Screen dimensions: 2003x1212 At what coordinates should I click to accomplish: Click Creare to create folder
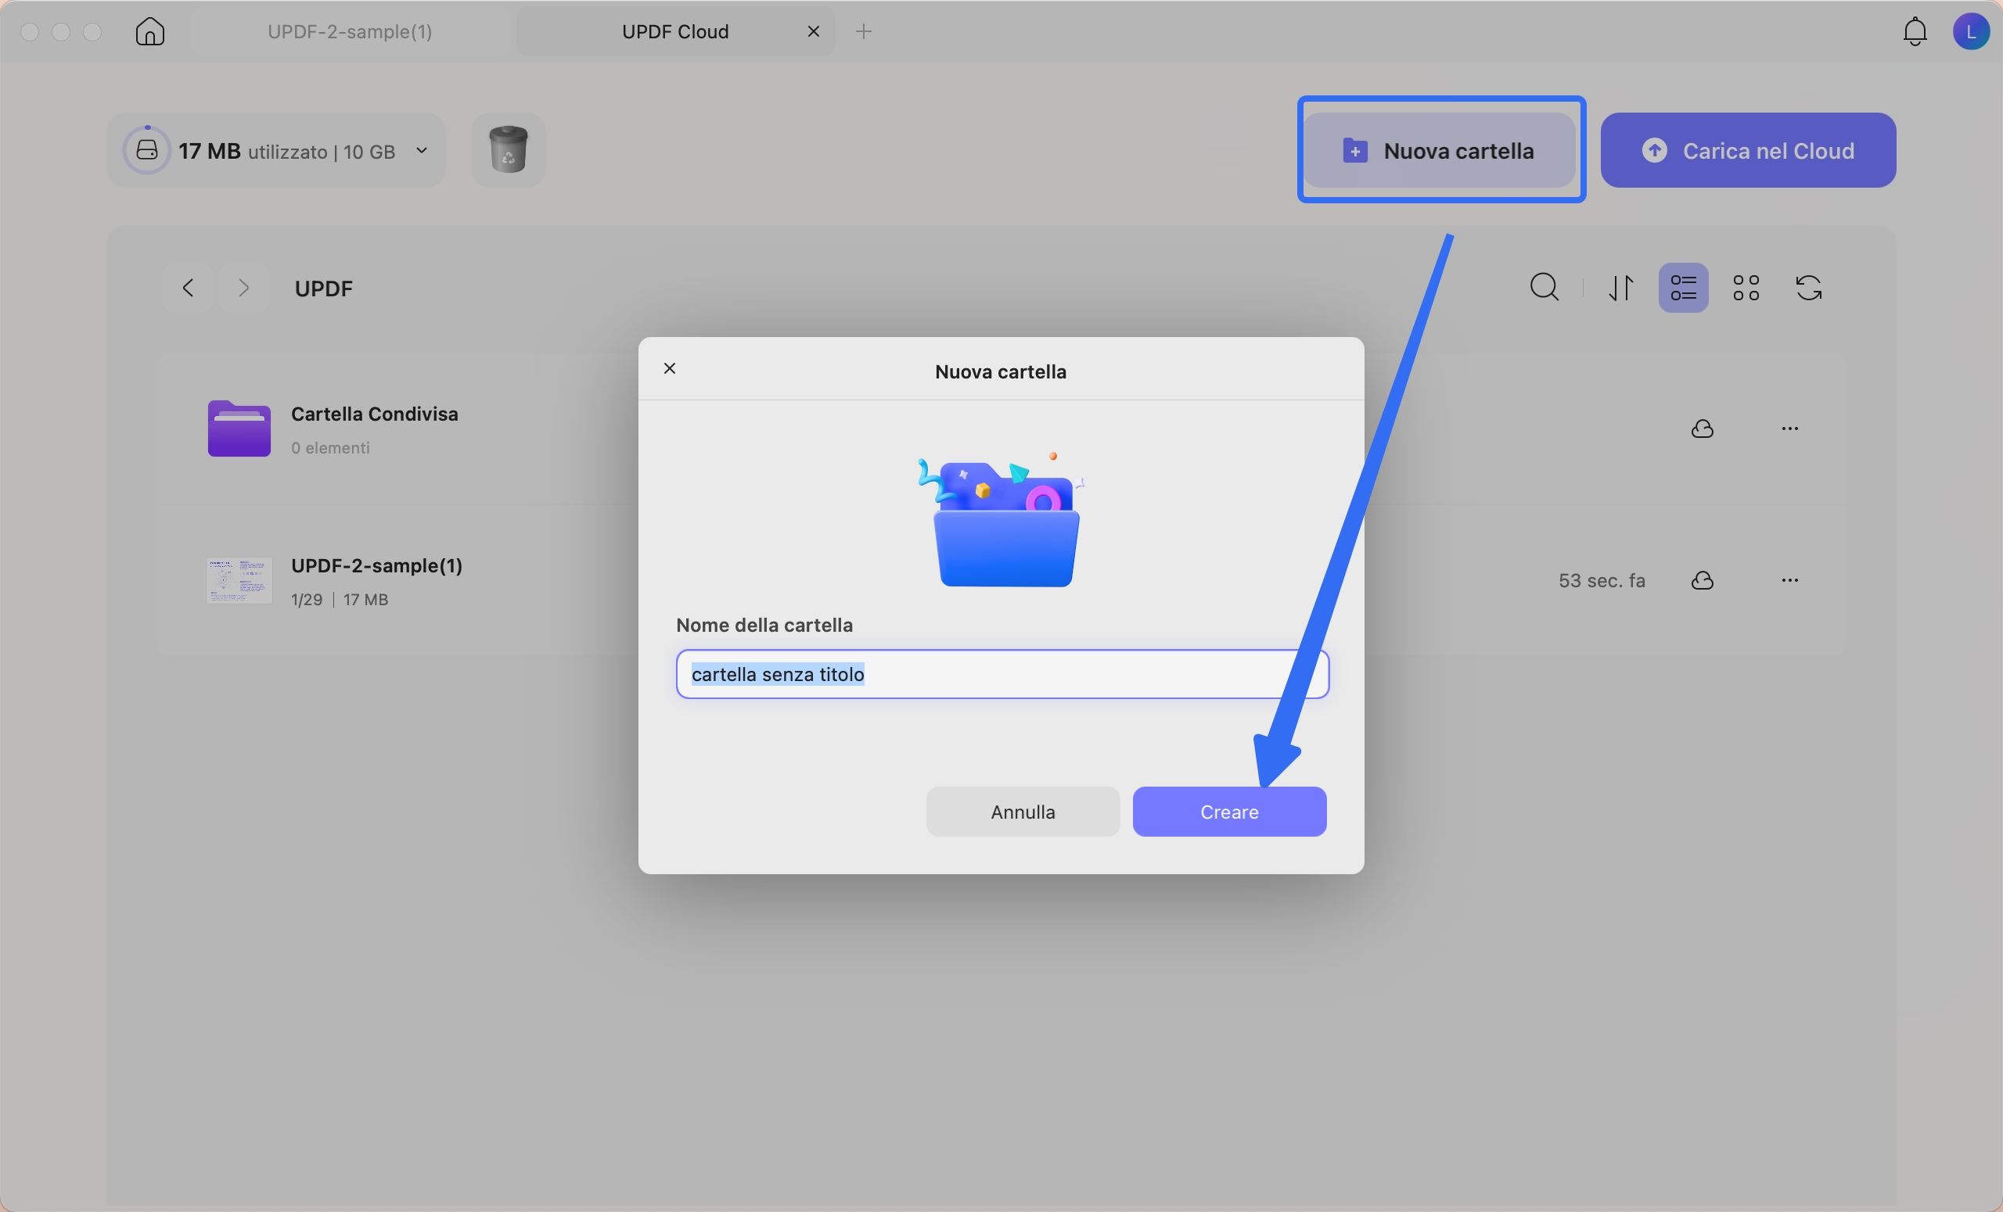[1229, 812]
